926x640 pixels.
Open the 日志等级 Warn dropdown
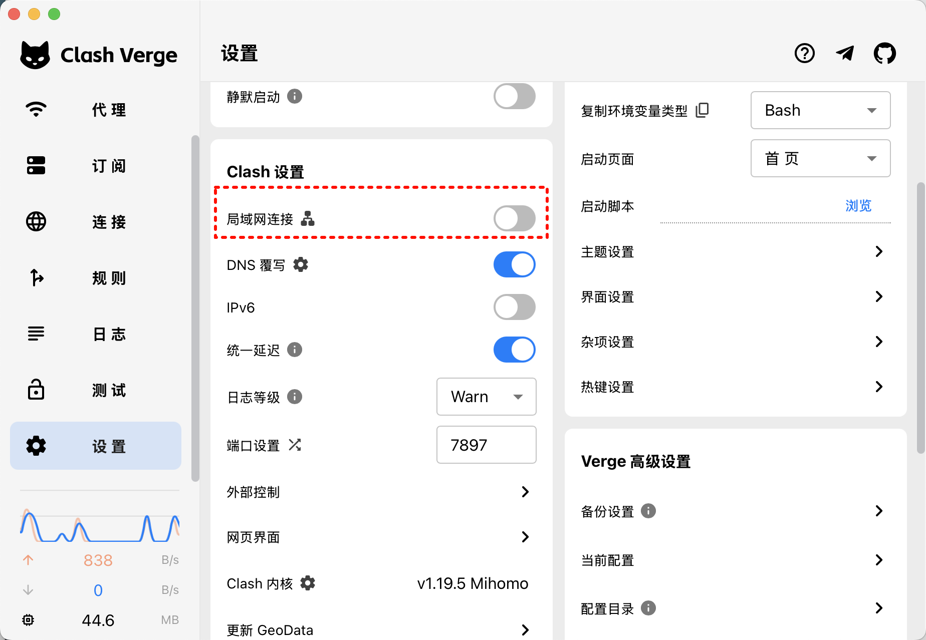coord(486,397)
